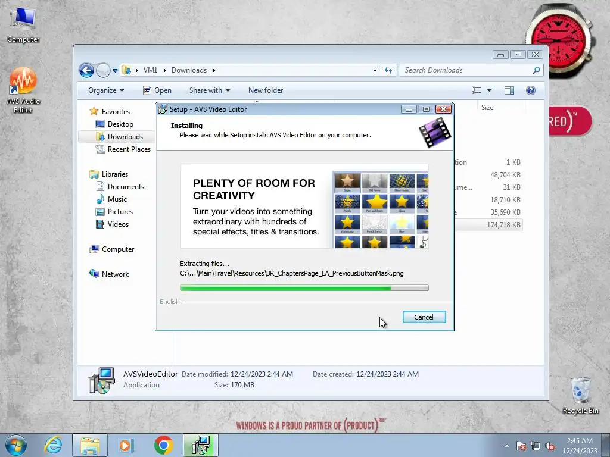Screen dimensions: 610x457
Task: Select the file row sized 48,704 KB
Action: [488, 175]
